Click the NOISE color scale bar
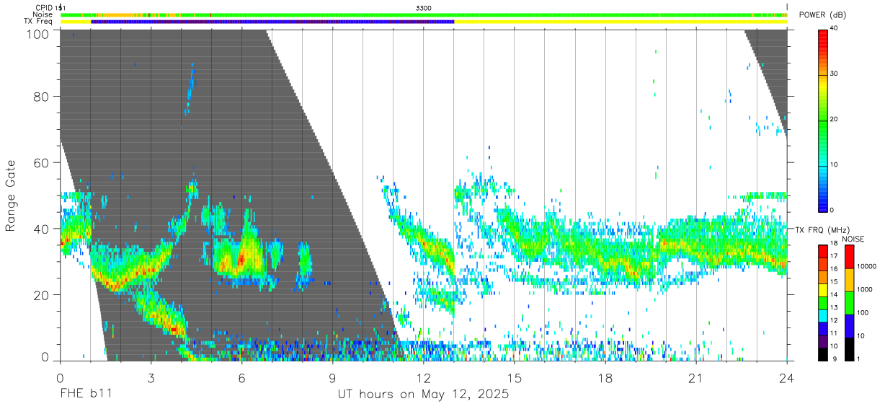Screen dimensions: 885x409 coord(849,302)
